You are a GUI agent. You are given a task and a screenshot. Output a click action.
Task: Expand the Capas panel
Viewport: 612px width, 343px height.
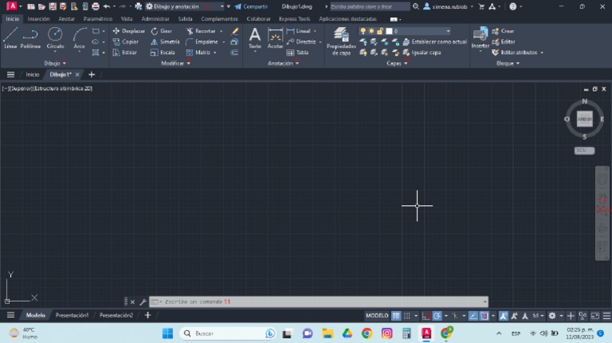397,63
